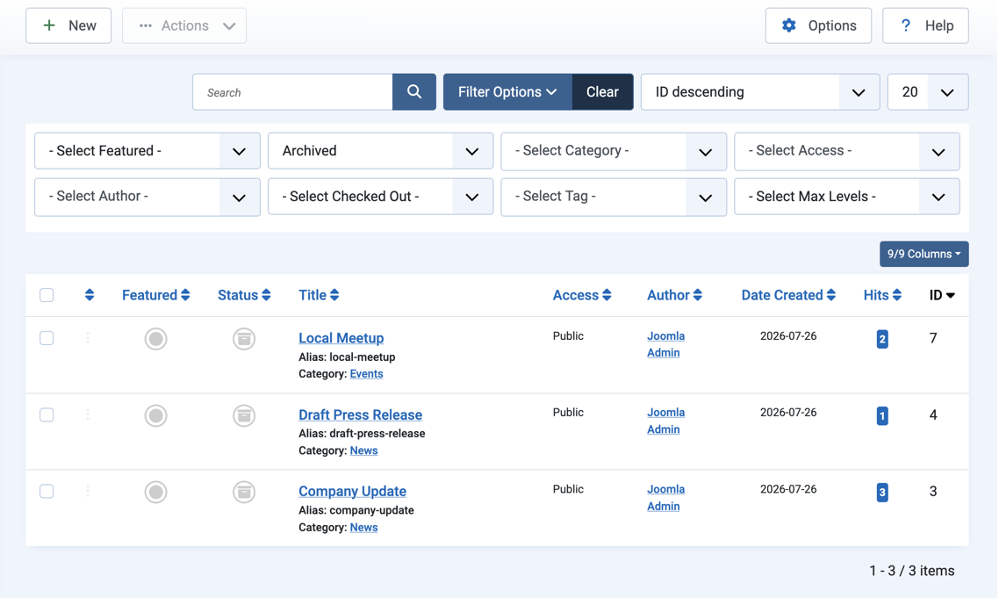Open the Local Meetup article link

point(341,338)
